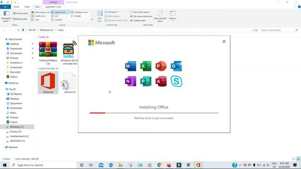This screenshot has width=301, height=169.
Task: Select Windows-ISO-Downloader.exe file
Action: point(69,53)
